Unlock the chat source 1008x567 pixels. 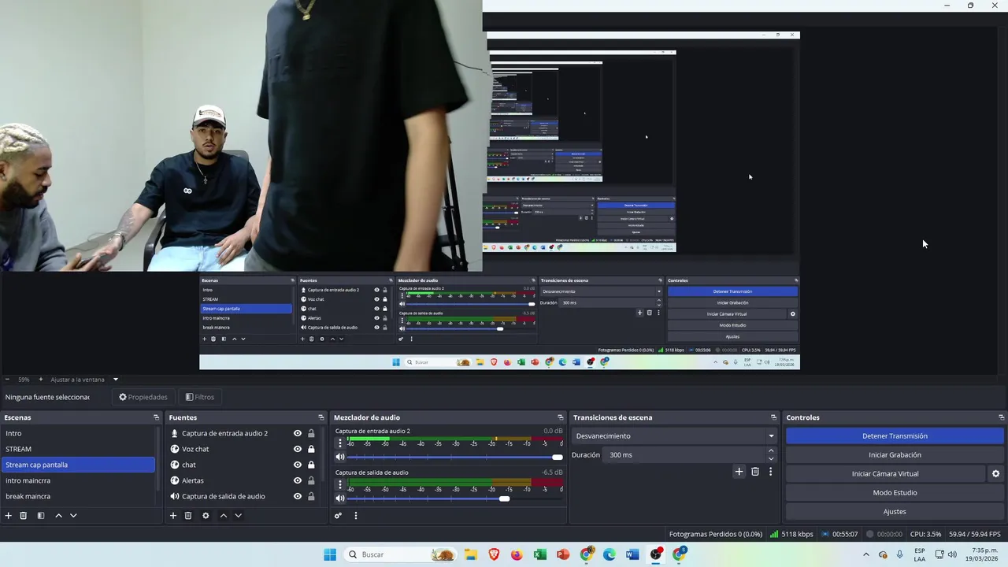[311, 465]
